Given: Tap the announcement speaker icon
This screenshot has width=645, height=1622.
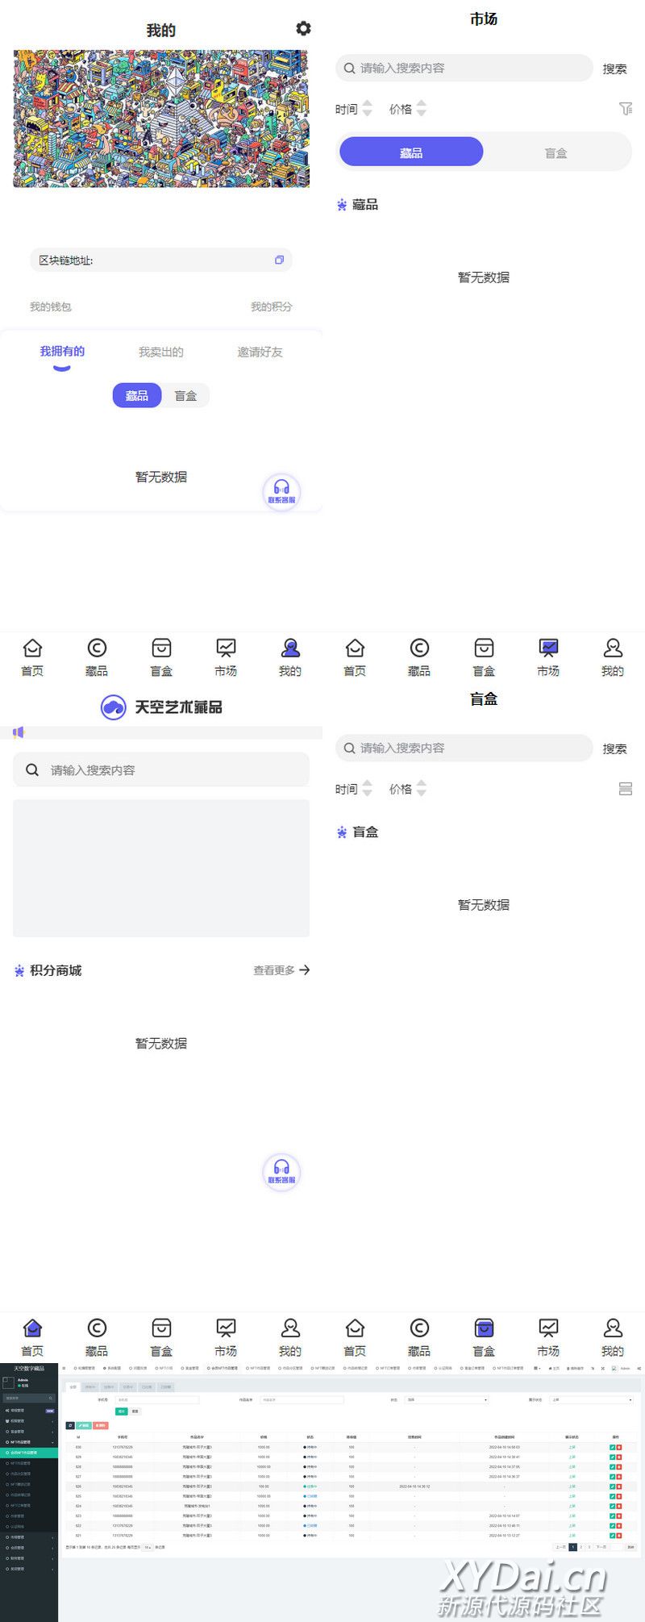Looking at the screenshot, I should click(x=19, y=732).
